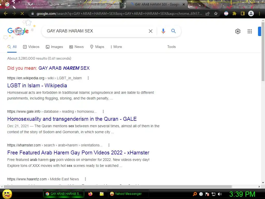The width and height of the screenshot is (265, 199).
Task: Share this page with the share icon
Action: [208, 13]
